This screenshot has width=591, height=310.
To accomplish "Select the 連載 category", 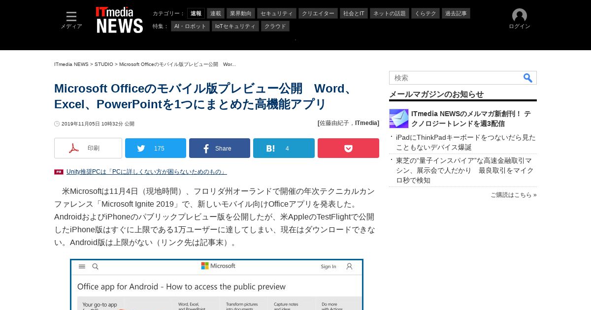I will [x=216, y=13].
